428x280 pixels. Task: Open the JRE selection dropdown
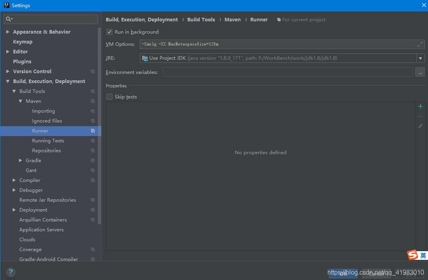[x=420, y=58]
